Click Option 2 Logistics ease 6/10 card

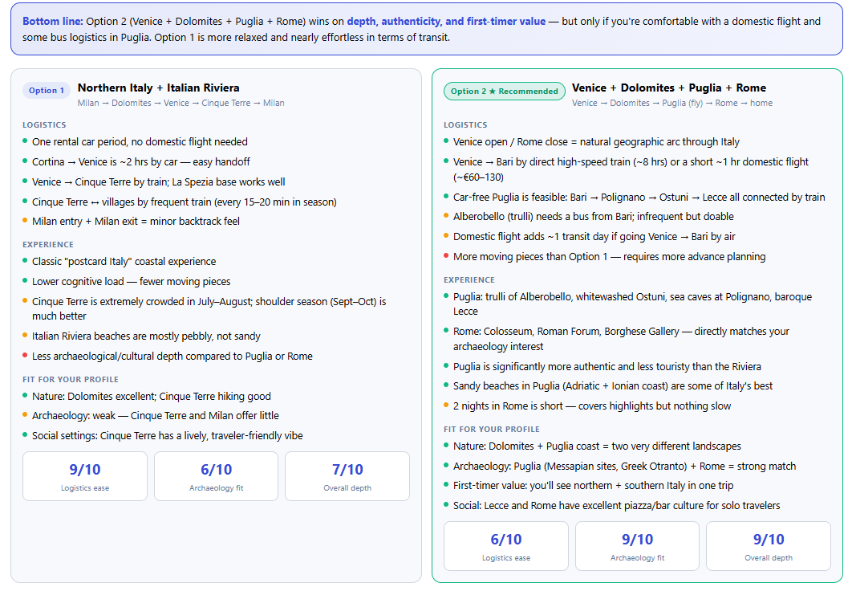point(506,546)
